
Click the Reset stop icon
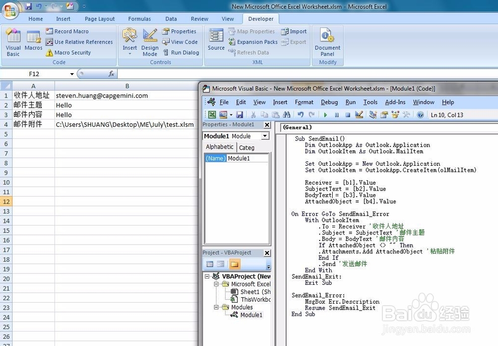[x=348, y=115]
